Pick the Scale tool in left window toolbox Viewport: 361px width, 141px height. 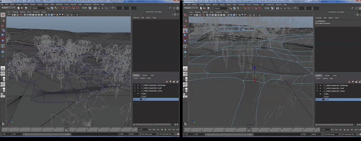point(3,41)
